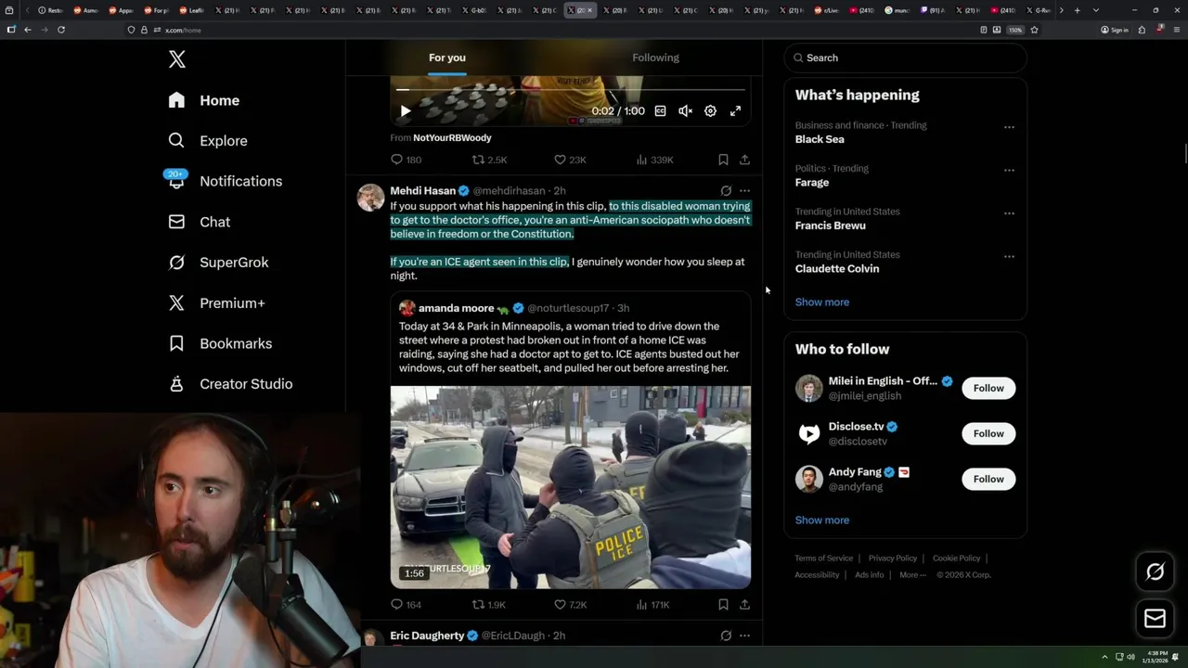
Task: Go back in browser toolbar
Action: pos(28,30)
